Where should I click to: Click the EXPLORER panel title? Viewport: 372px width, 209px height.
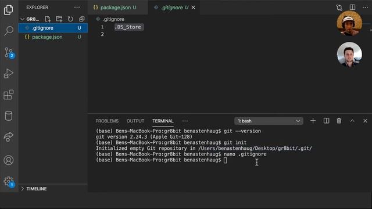pyautogui.click(x=37, y=8)
